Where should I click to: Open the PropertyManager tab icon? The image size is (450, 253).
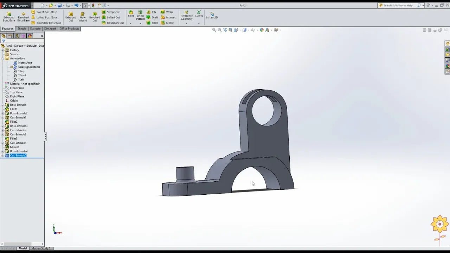click(10, 36)
